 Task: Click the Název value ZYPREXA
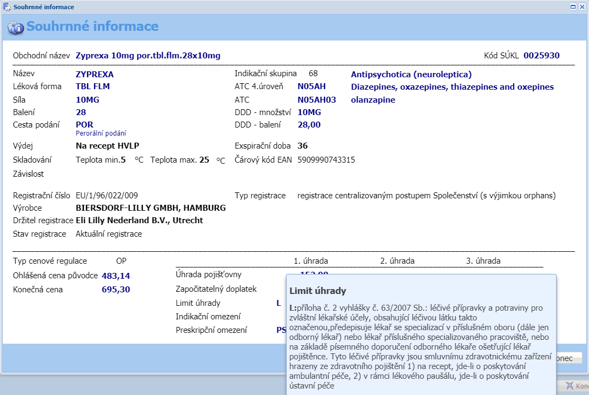[x=95, y=74]
